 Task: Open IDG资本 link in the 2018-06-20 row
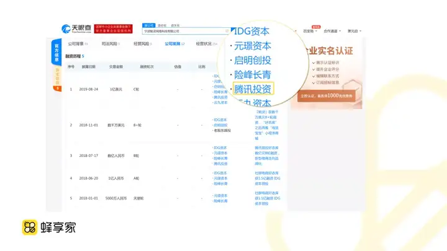click(x=220, y=173)
